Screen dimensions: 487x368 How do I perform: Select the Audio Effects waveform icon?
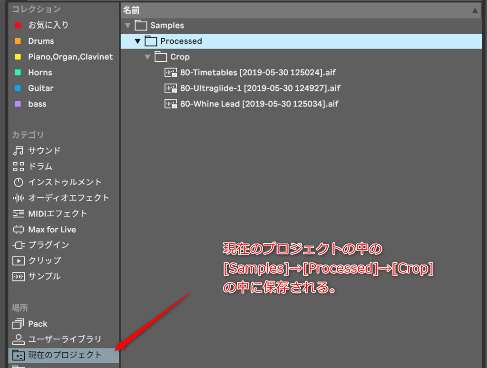click(x=19, y=198)
